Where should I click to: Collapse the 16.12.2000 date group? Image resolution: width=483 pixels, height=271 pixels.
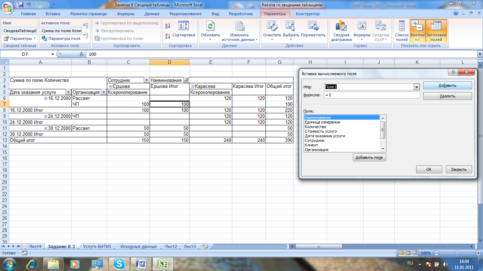click(x=45, y=98)
